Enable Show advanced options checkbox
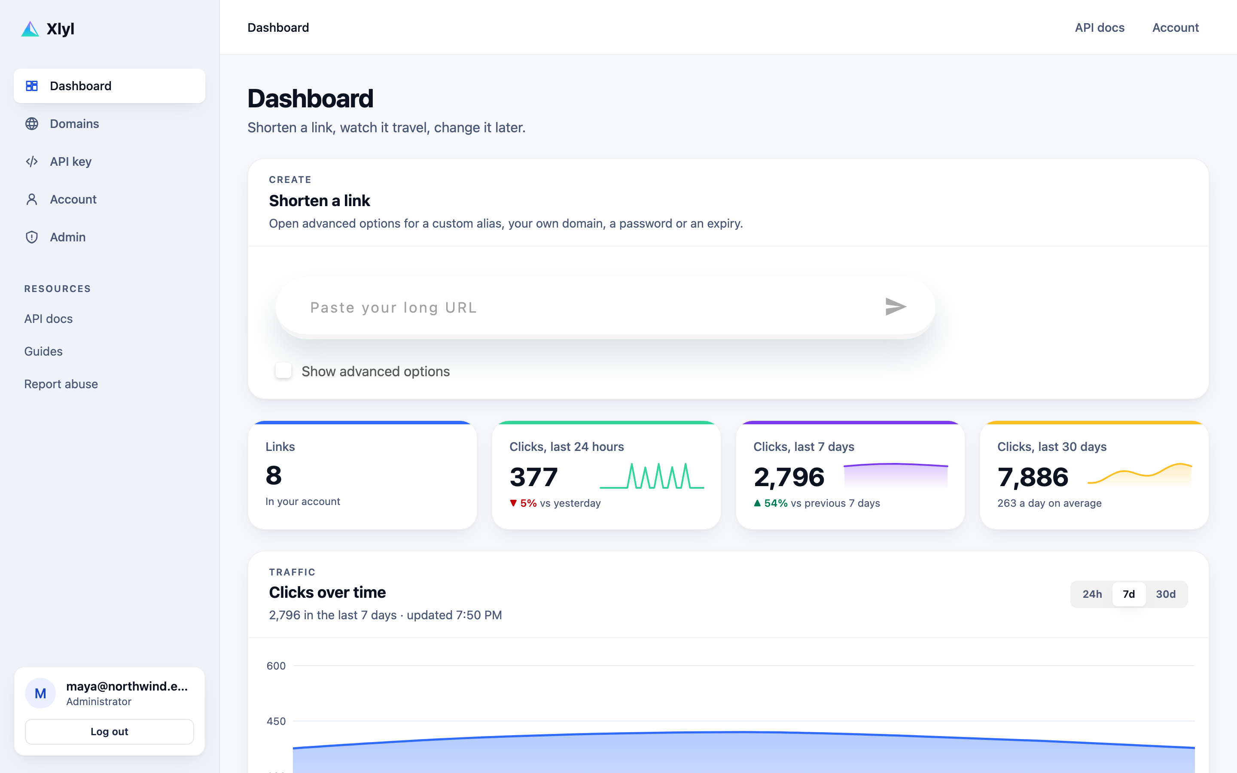Viewport: 1237px width, 773px height. tap(283, 371)
